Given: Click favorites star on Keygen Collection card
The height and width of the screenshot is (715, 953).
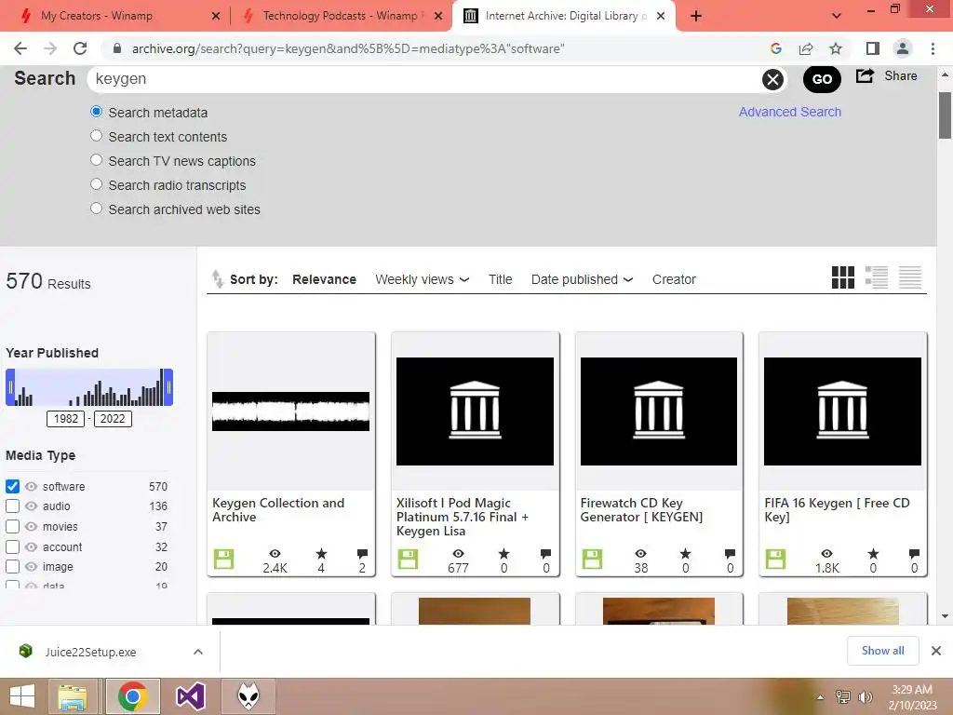Looking at the screenshot, I should (x=321, y=553).
